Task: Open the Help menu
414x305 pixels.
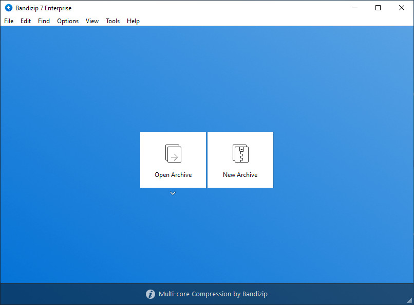Action: tap(133, 21)
